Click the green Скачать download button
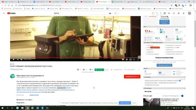The image size is (196, 110). pyautogui.click(x=99, y=70)
